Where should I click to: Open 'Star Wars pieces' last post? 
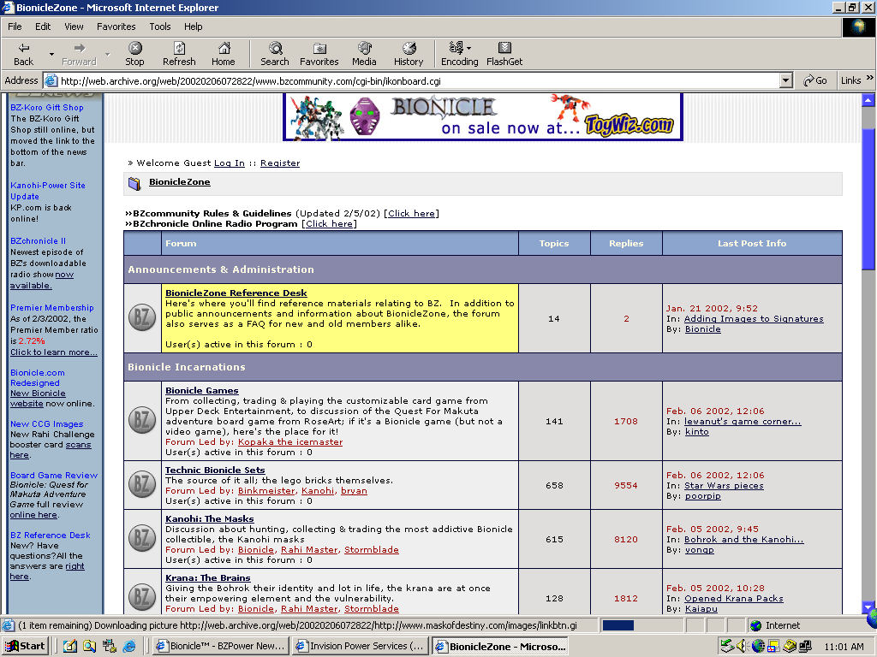(724, 486)
